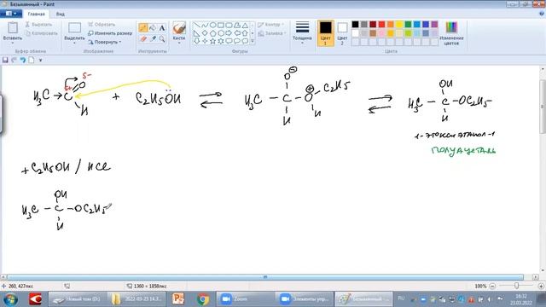Screen dimensions: 546x307
Task: Choose the oval shape
Action: point(212,25)
